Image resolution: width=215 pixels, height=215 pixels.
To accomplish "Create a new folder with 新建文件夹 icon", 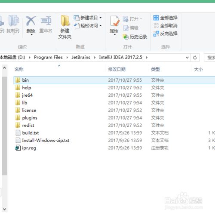I will [65, 21].
